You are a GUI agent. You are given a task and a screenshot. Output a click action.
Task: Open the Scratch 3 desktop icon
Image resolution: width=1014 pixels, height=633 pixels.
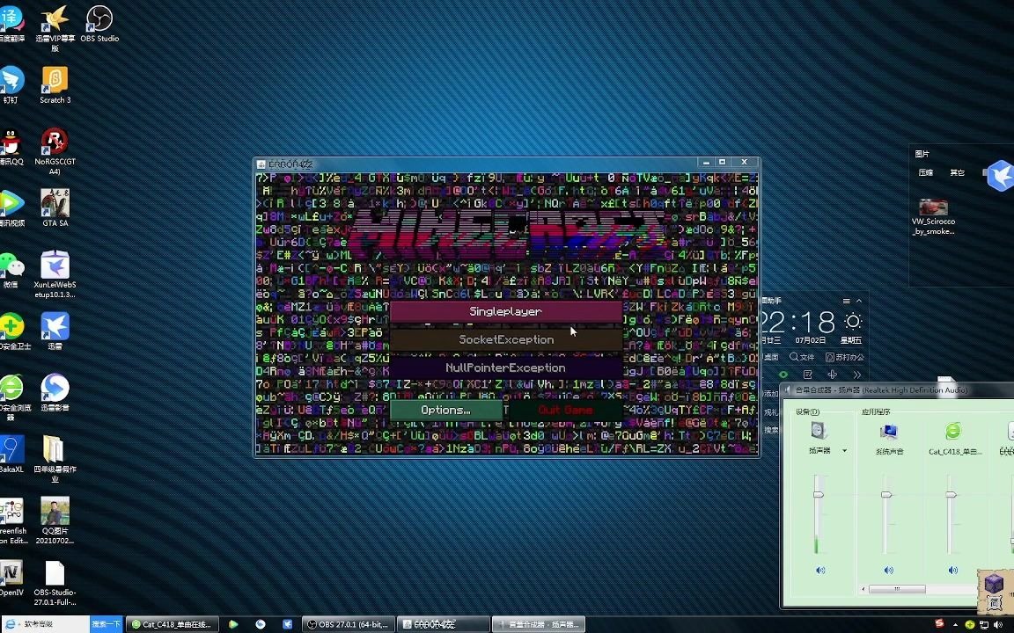pos(55,84)
